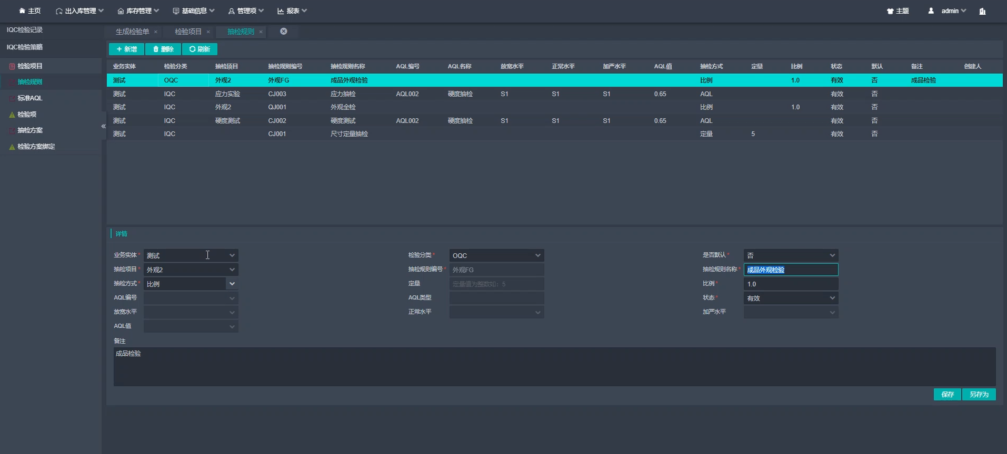Click the 删除 delete button

click(x=163, y=49)
